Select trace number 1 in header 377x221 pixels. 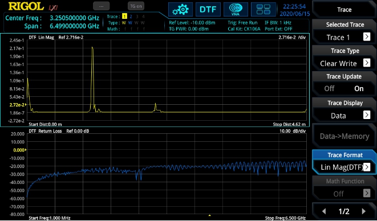point(124,17)
